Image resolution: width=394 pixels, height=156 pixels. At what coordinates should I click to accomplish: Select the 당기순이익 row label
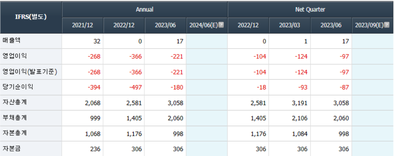pos(18,87)
